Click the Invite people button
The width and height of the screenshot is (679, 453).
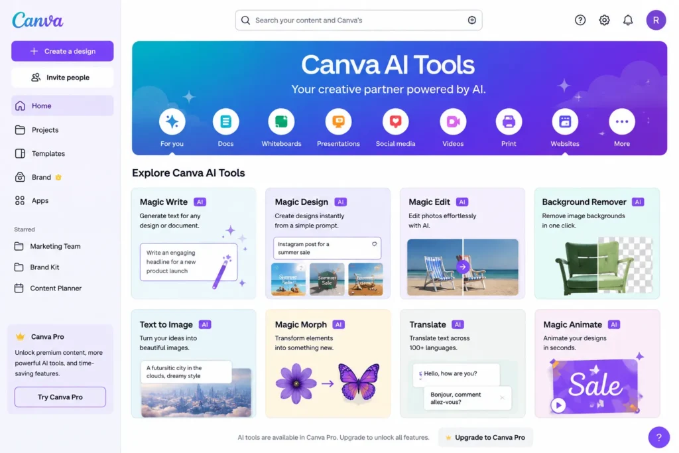[x=62, y=77]
